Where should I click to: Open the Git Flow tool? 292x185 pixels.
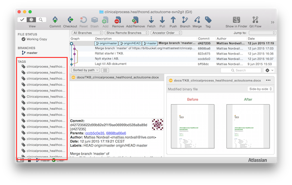click(x=255, y=20)
